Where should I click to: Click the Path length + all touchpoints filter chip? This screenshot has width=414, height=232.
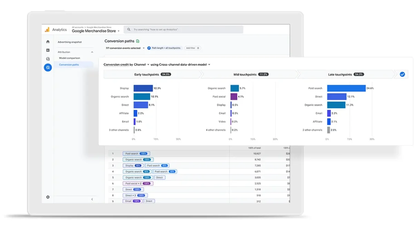click(164, 48)
